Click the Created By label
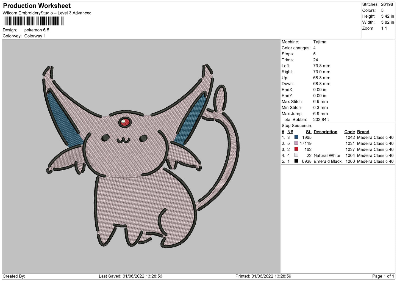This screenshot has height=281, width=397. (14, 276)
